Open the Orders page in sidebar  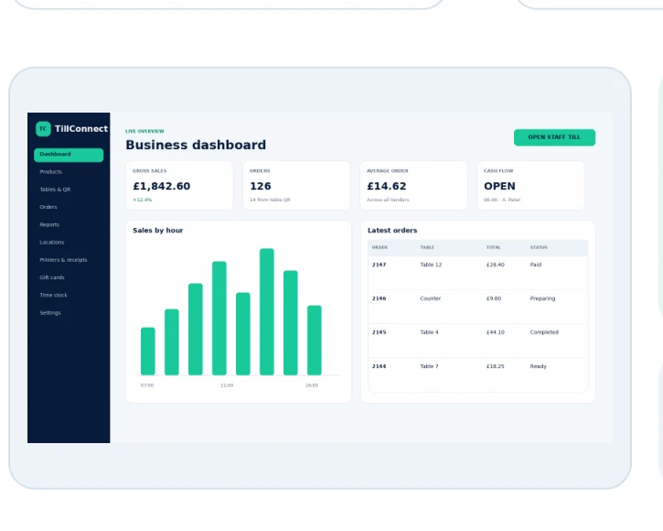(48, 207)
